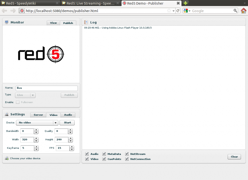
Task: Clear the log with the Clear button
Action: point(234,156)
